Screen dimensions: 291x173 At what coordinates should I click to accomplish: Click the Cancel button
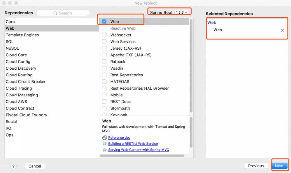[x=35, y=166]
